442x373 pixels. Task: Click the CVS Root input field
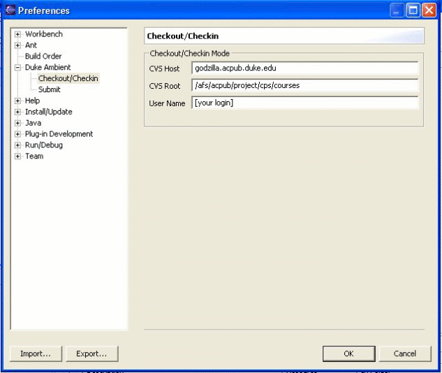[304, 85]
